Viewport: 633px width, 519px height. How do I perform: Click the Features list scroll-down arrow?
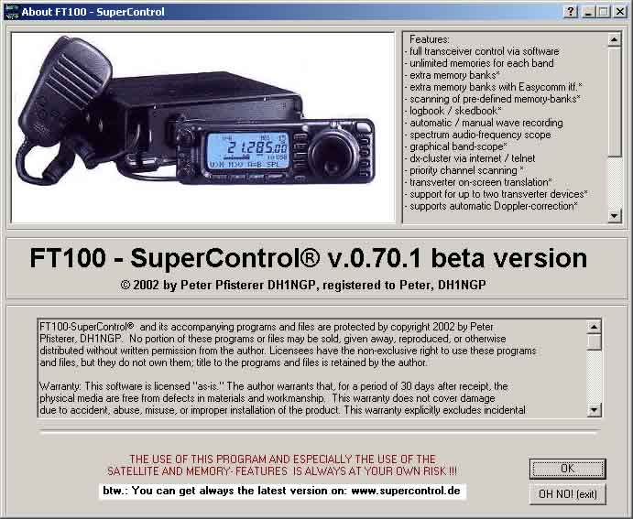(x=614, y=215)
